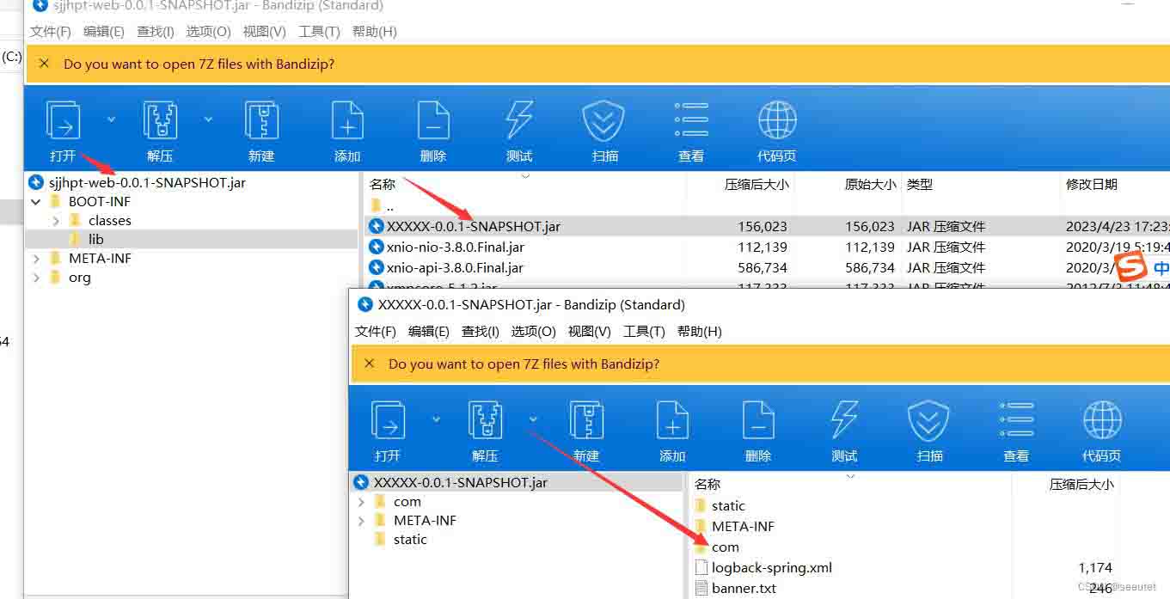Click Extract icon in XXXXX window toolbar
This screenshot has width=1170, height=599.
click(x=485, y=421)
